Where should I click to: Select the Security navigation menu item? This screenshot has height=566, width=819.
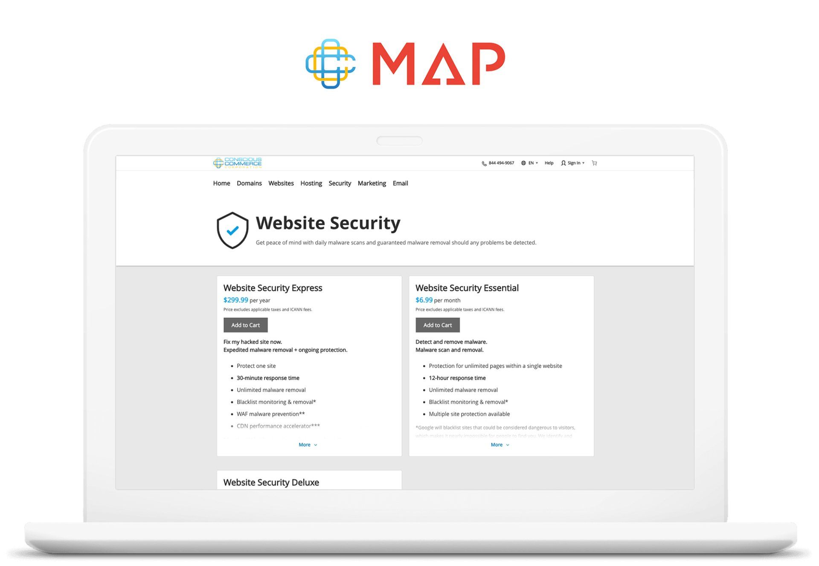click(339, 183)
